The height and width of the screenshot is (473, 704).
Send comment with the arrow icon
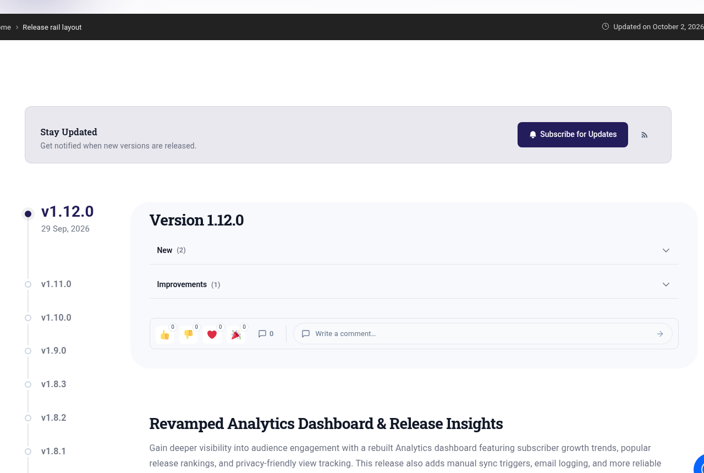tap(660, 334)
